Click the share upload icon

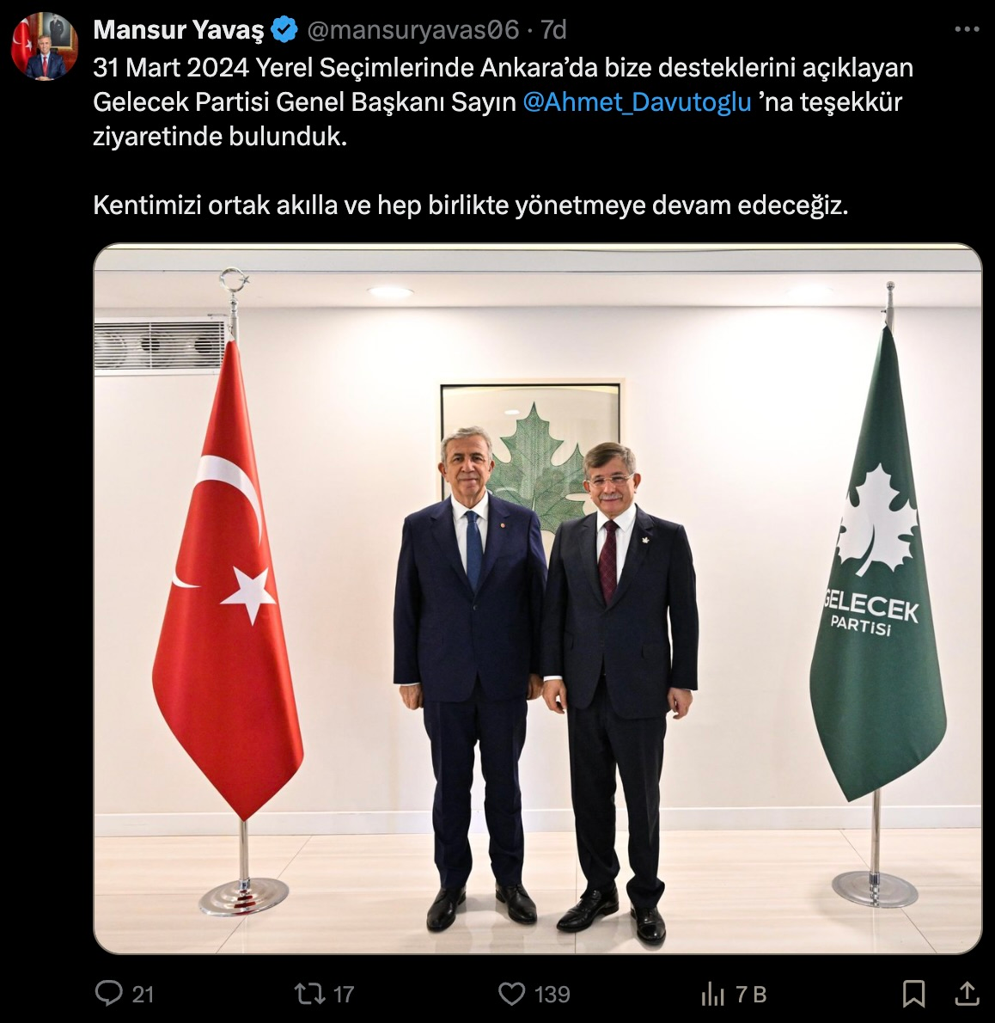[x=967, y=994]
